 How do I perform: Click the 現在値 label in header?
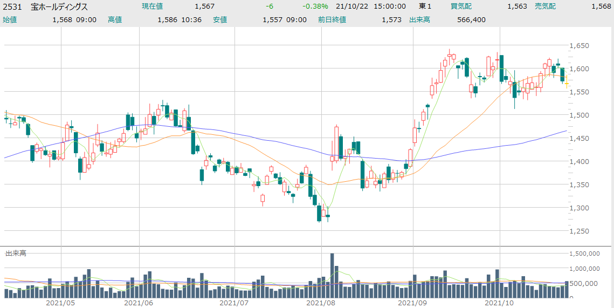(x=152, y=6)
